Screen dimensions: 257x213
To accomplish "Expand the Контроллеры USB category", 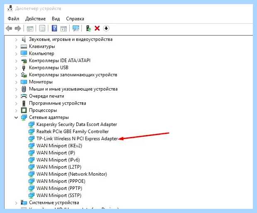I will coord(16,68).
